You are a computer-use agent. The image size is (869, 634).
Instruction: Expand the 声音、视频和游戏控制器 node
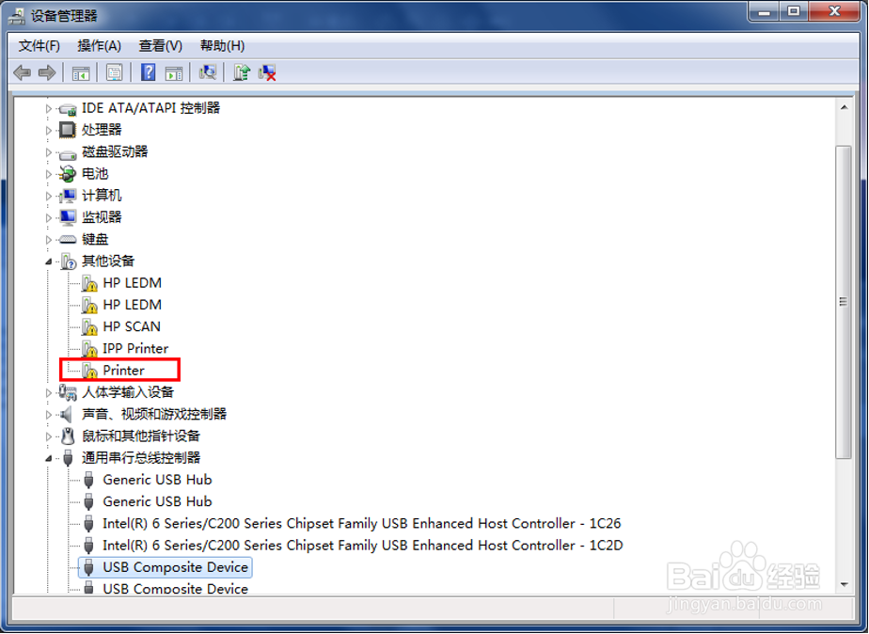(48, 415)
